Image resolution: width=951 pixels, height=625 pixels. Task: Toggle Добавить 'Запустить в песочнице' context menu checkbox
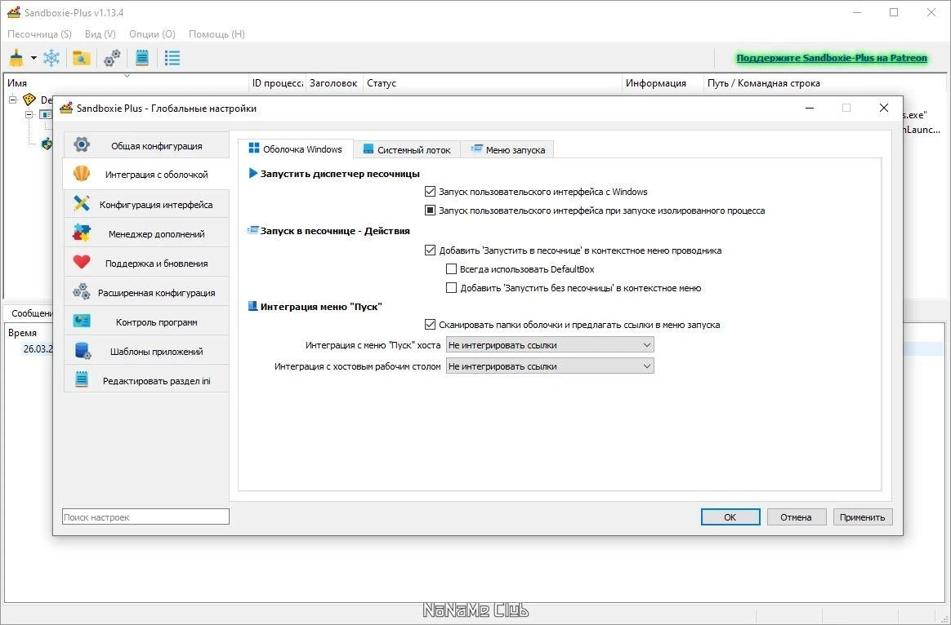pos(430,250)
